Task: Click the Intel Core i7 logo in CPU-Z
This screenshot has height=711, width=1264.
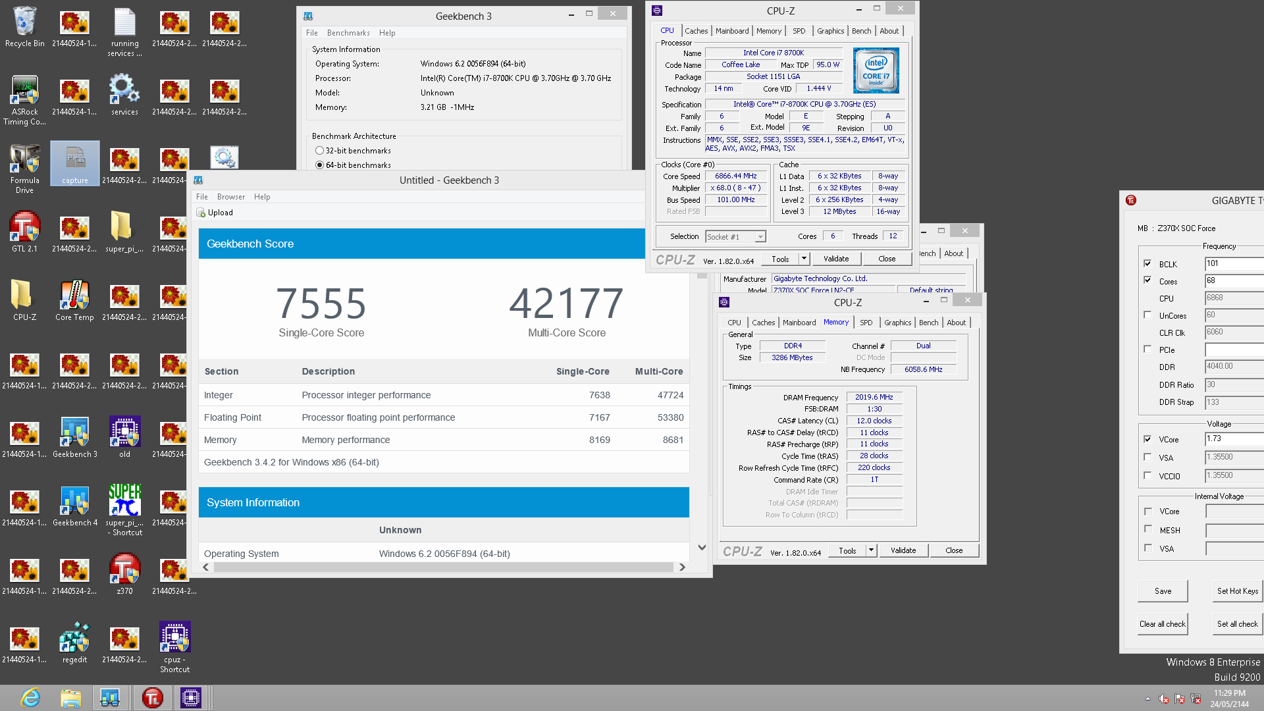Action: tap(876, 70)
